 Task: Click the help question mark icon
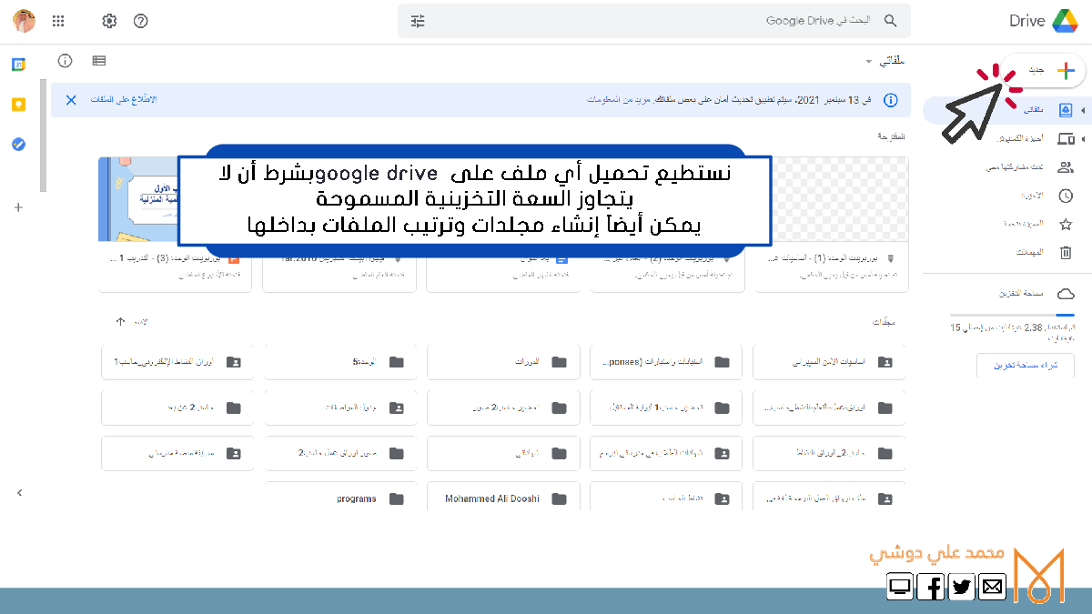(x=140, y=21)
